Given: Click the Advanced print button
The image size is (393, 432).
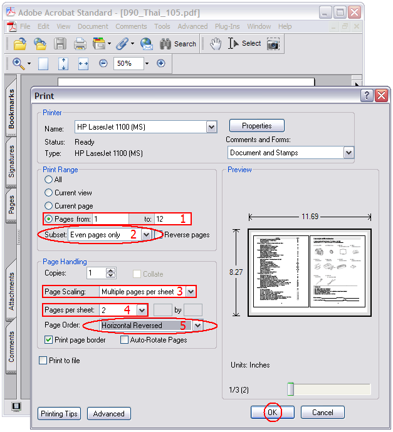Looking at the screenshot, I should click(x=109, y=414).
